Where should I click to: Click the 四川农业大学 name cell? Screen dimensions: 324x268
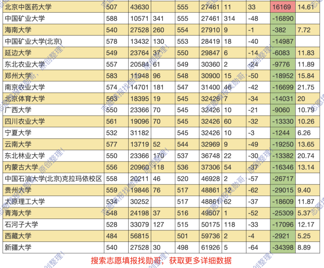(x=53, y=121)
